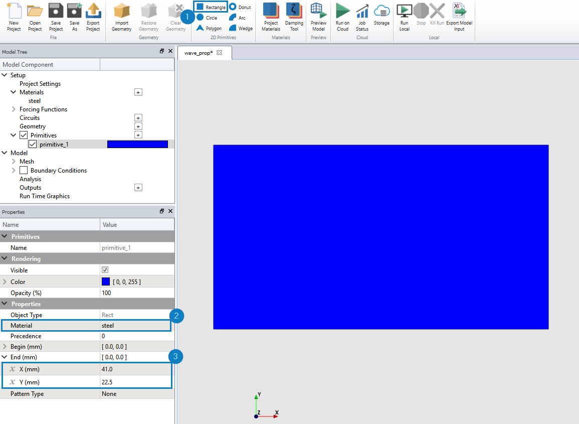Open cloud Storage
This screenshot has width=579, height=424.
click(x=381, y=15)
